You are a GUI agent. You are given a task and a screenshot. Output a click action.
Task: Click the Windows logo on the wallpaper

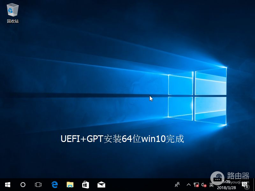click(x=197, y=95)
